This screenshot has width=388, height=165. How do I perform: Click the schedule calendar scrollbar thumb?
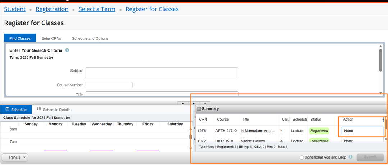[x=191, y=137]
